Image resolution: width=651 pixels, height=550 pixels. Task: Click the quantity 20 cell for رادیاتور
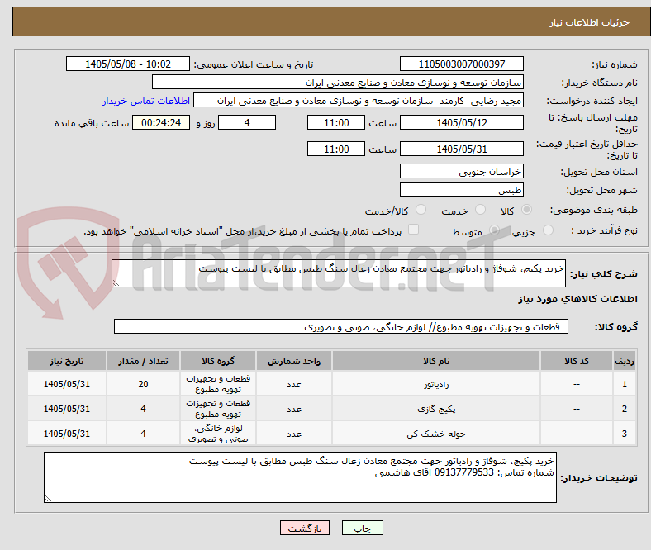143,384
